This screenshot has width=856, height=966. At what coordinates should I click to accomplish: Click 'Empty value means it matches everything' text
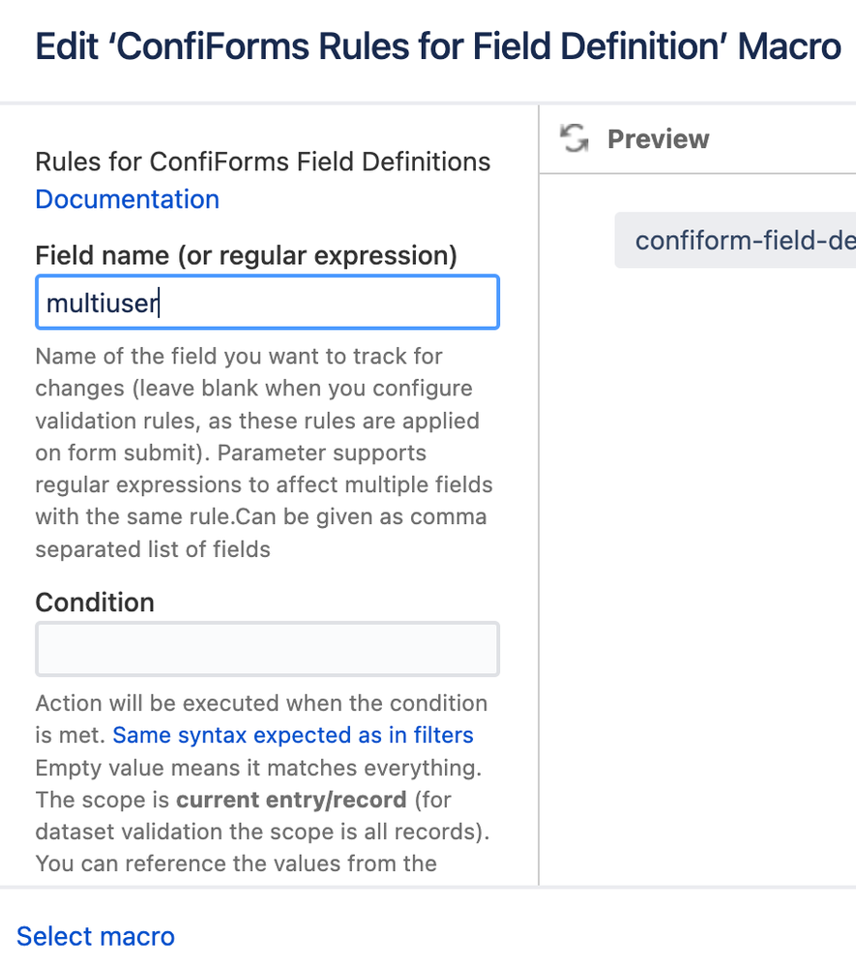(x=257, y=768)
